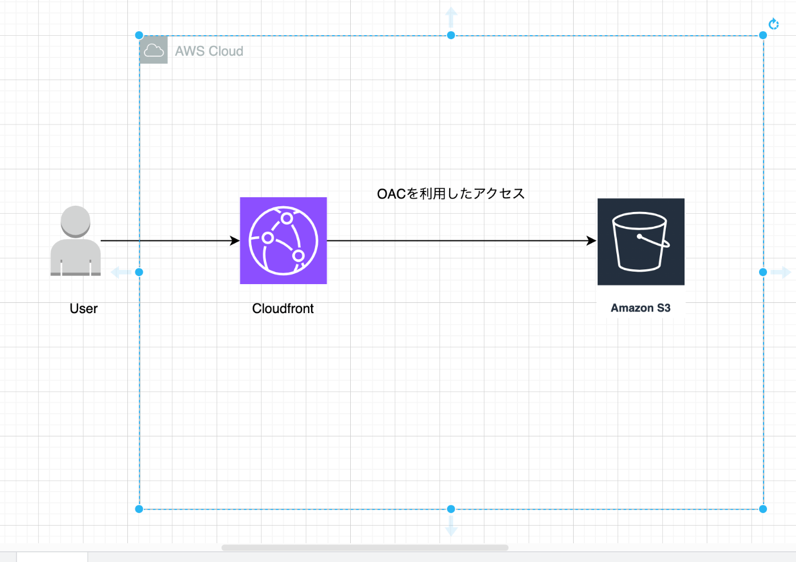Click the down arrow connector below the selection
Screen dimensions: 796x562
tap(451, 526)
